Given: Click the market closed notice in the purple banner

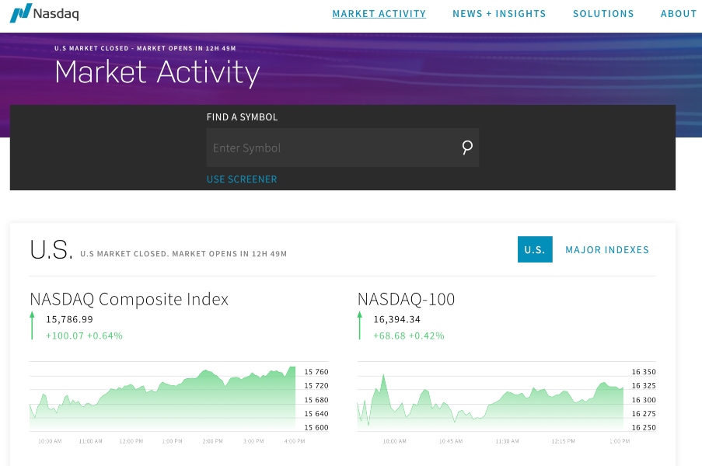Looking at the screenshot, I should pyautogui.click(x=145, y=48).
